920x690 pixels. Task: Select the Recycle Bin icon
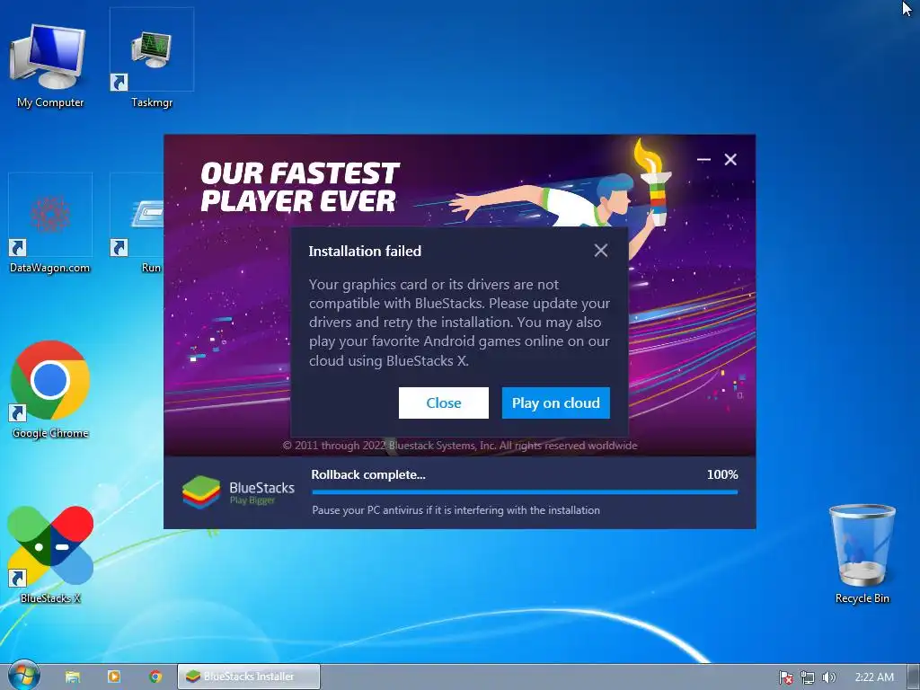(x=862, y=553)
